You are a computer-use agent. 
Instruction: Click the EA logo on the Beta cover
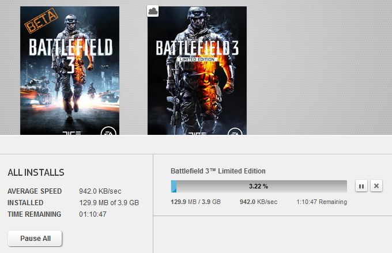pos(108,131)
